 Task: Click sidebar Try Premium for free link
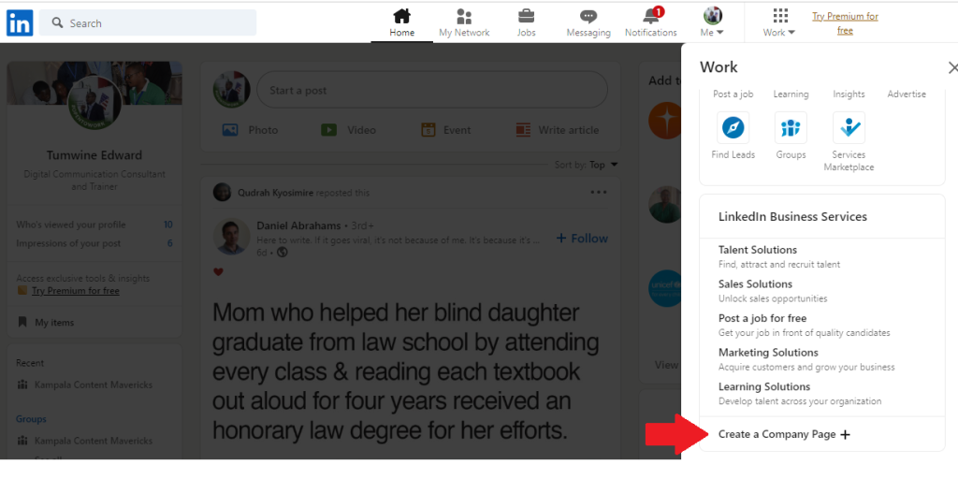pos(75,291)
